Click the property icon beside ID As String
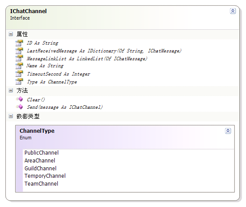 tap(19, 43)
